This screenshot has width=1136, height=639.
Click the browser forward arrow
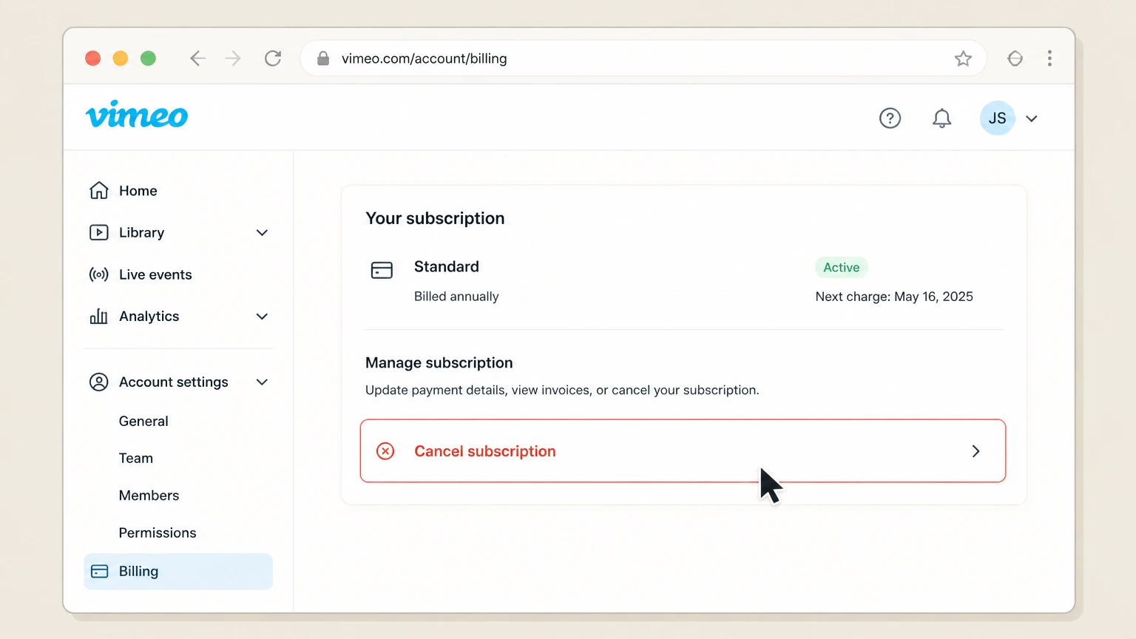233,58
